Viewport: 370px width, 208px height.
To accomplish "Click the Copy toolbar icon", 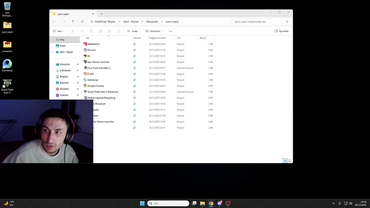I will coord(82,31).
